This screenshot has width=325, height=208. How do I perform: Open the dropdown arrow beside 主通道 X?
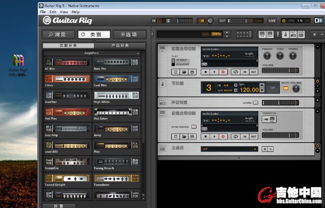[271, 149]
